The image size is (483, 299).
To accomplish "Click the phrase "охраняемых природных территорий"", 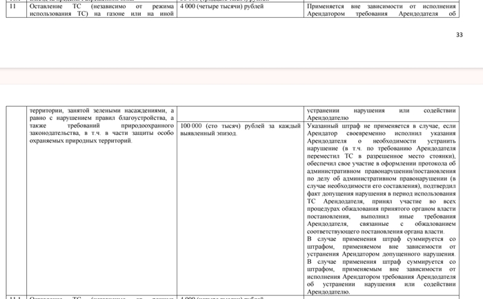I will coord(79,141).
